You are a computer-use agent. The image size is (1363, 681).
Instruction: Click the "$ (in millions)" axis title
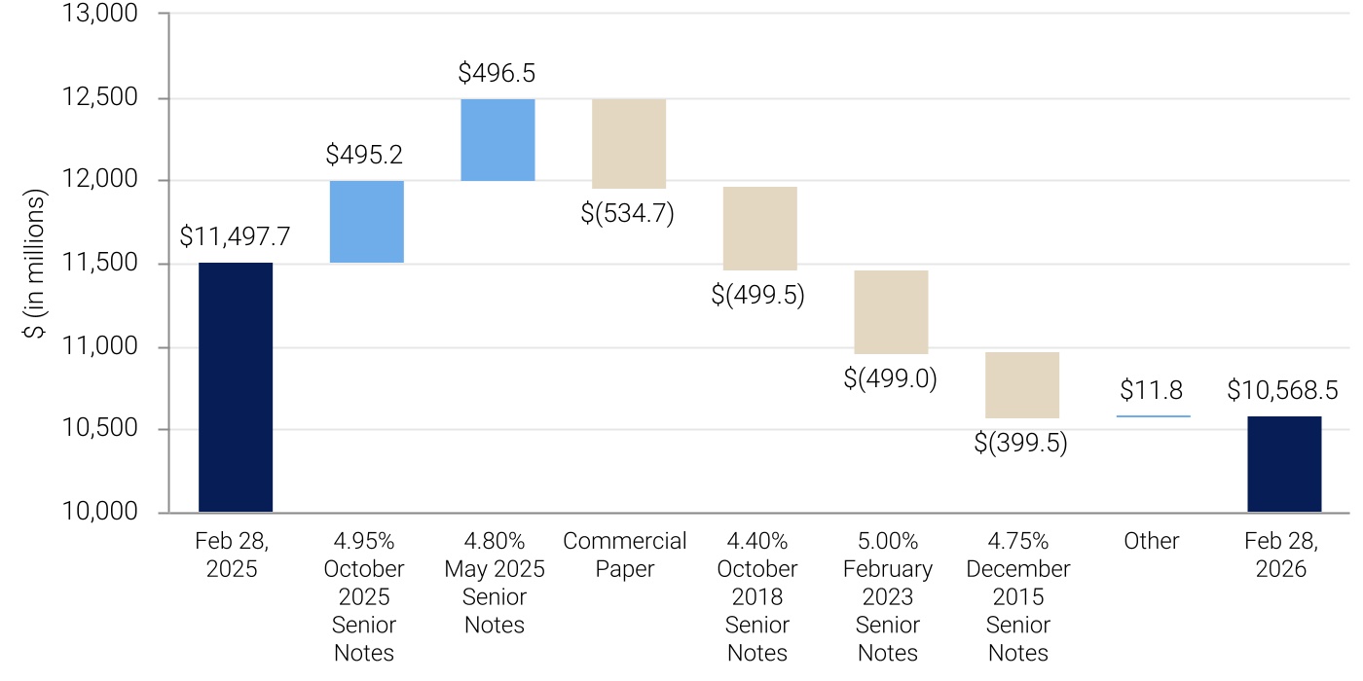point(37,265)
